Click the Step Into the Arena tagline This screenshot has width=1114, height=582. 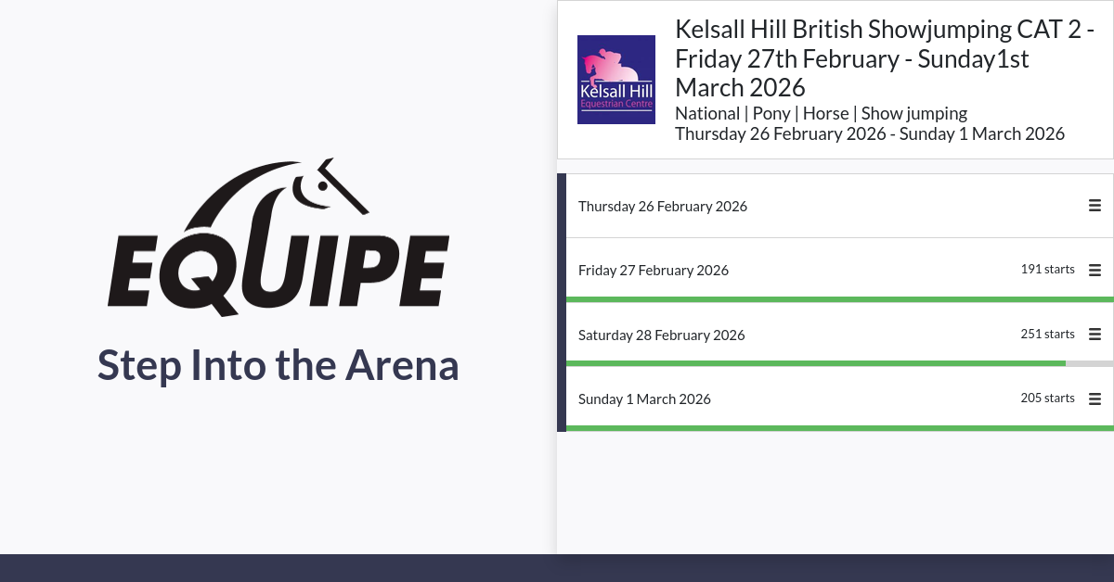tap(278, 365)
